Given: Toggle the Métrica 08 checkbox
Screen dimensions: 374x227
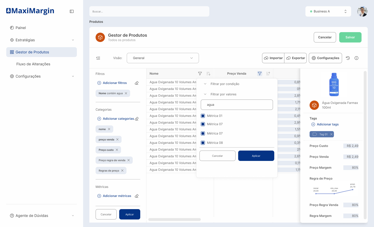Looking at the screenshot, I should coord(203,143).
